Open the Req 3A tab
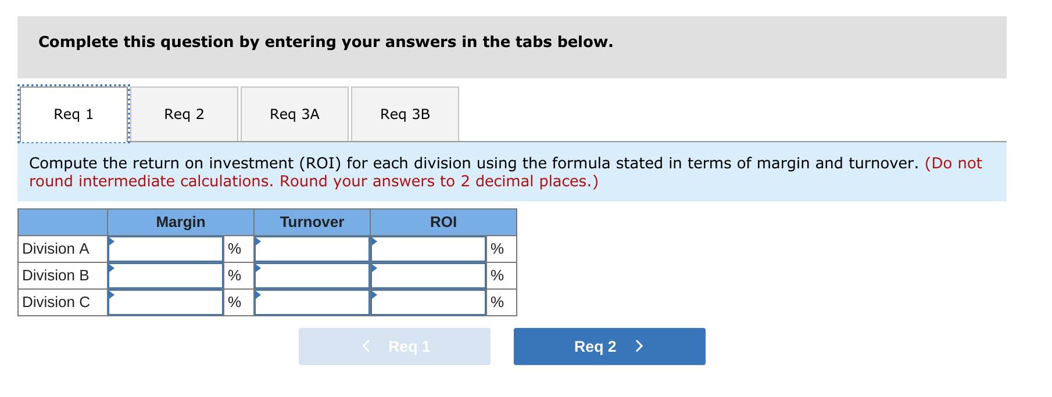This screenshot has height=397, width=1052. pos(294,114)
